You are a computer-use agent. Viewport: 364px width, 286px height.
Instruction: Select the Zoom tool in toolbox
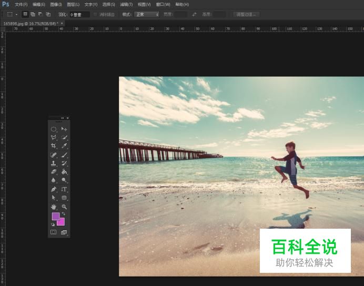pos(64,207)
